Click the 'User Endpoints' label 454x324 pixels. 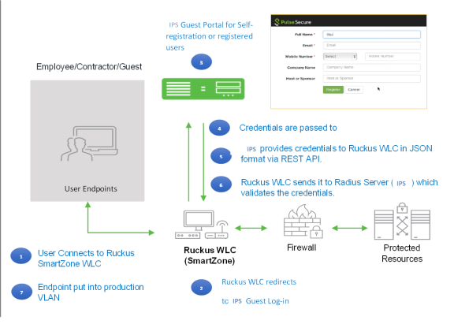(x=91, y=188)
